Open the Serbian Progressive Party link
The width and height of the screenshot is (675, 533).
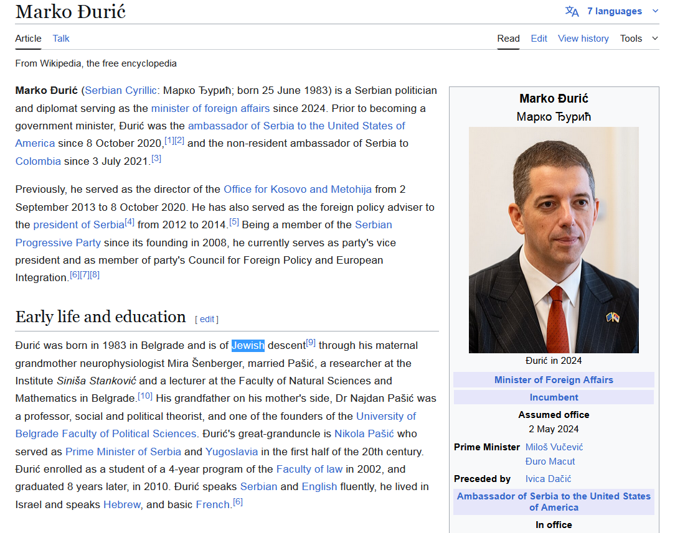[x=373, y=225]
